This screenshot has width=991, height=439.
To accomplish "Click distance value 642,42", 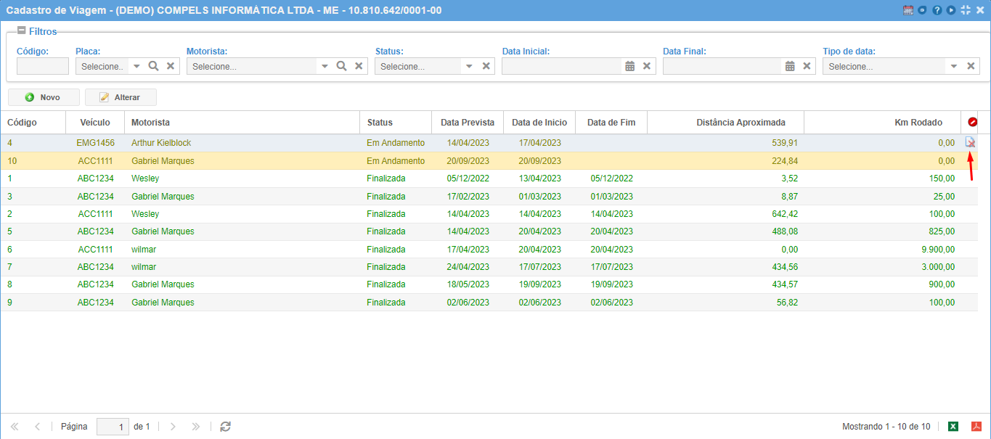I will pos(785,214).
